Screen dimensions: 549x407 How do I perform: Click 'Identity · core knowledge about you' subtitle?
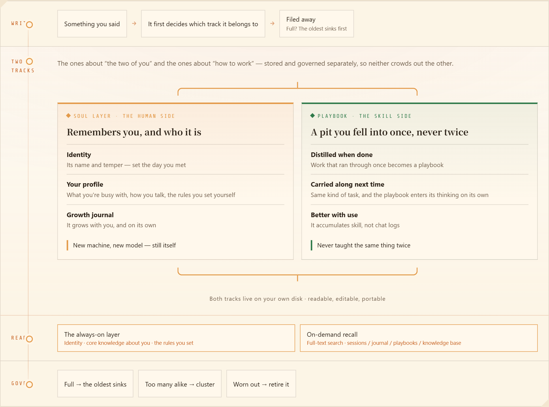129,343
